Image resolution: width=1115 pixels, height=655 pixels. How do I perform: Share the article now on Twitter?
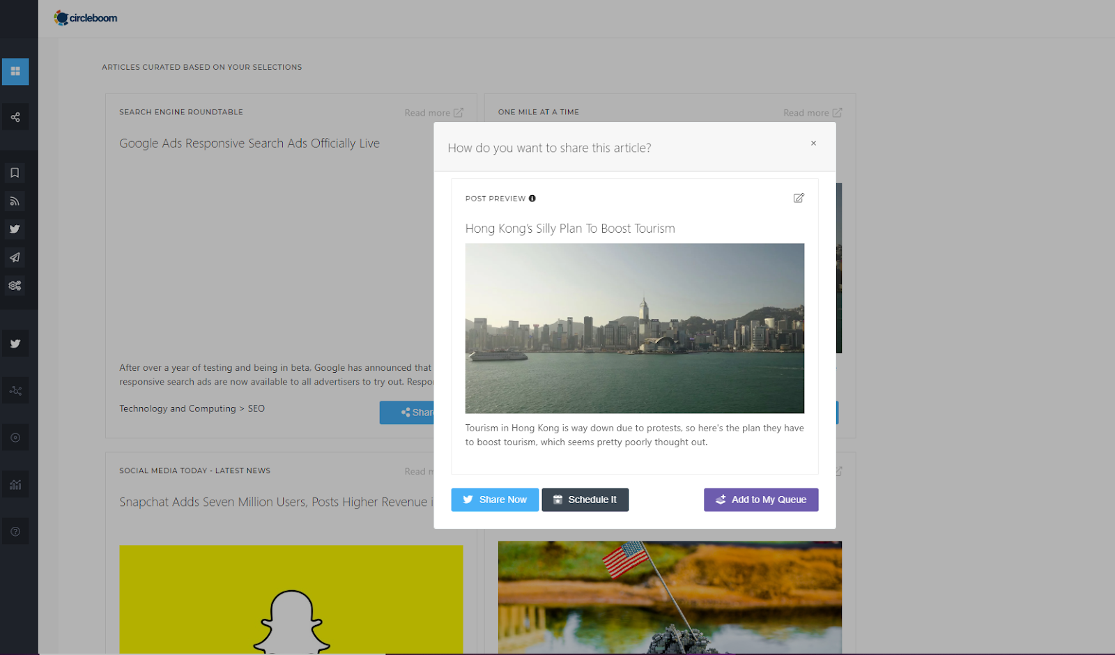[x=495, y=500]
